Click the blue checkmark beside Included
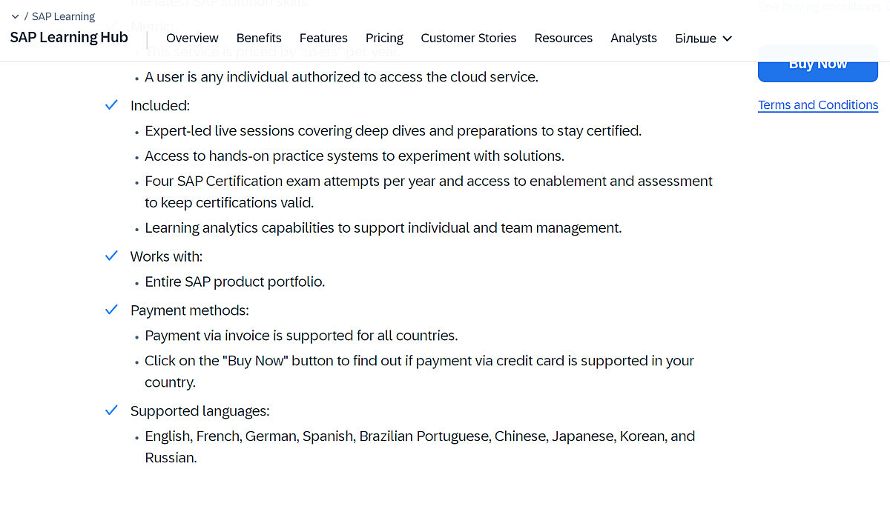The height and width of the screenshot is (529, 890). [111, 105]
